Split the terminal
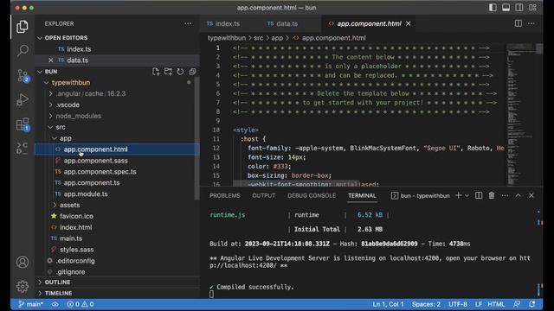The width and height of the screenshot is (554, 311). click(479, 195)
